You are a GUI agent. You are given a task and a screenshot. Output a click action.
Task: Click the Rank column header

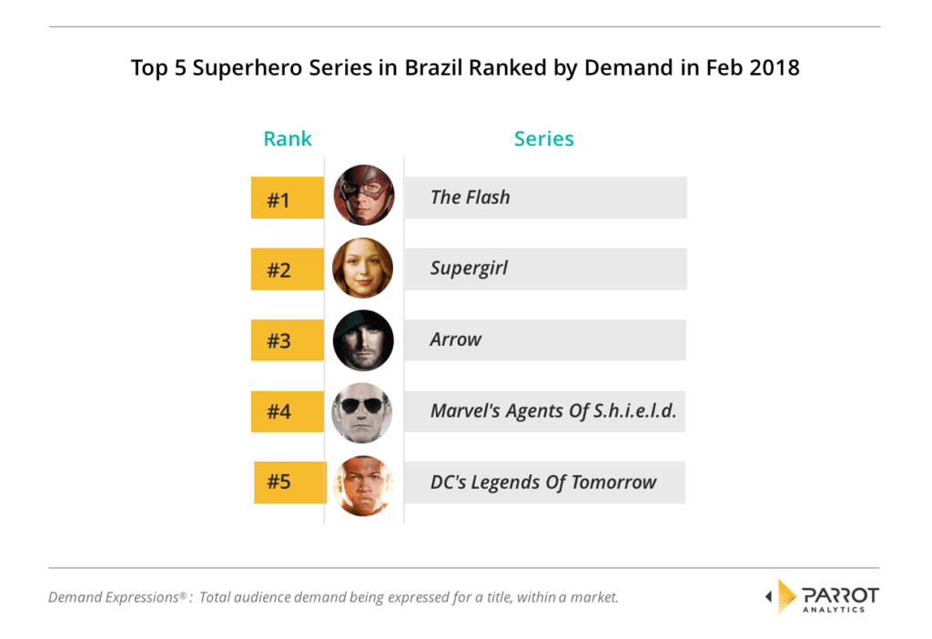tap(287, 138)
